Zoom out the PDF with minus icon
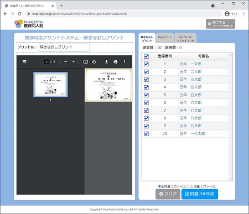The height and width of the screenshot is (214, 249). [66, 62]
